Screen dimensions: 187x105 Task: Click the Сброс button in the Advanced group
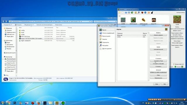click(x=158, y=75)
